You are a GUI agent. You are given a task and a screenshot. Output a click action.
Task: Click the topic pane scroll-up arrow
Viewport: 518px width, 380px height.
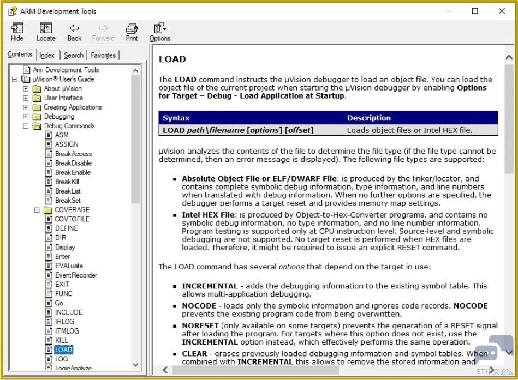[x=509, y=57]
